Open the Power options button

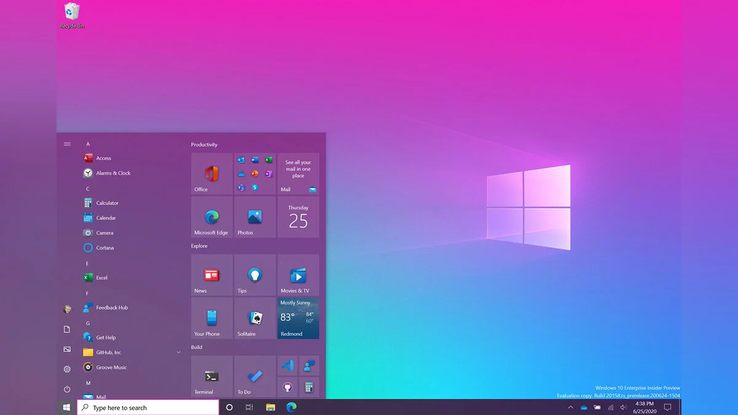coord(67,389)
